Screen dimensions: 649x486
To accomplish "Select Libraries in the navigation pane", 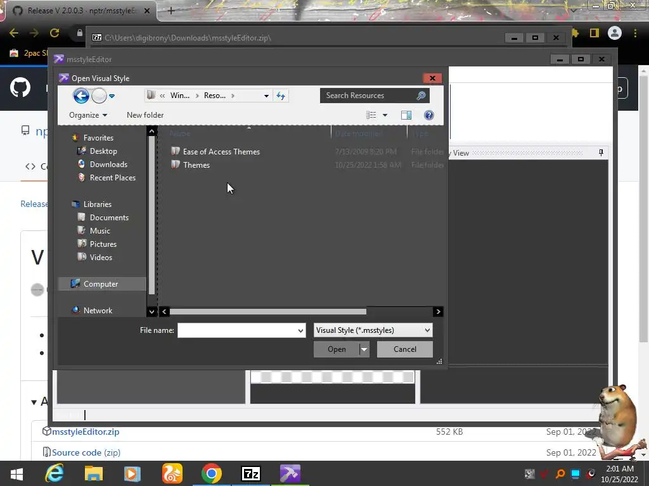I will coord(97,204).
